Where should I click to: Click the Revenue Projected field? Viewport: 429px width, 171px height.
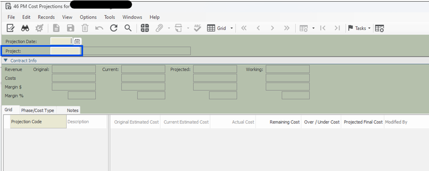pos(215,69)
